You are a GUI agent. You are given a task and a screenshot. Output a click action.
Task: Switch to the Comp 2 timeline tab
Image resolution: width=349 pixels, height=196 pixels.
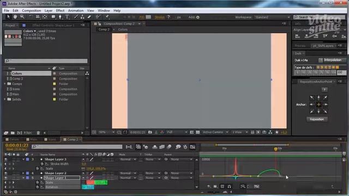(x=71, y=139)
